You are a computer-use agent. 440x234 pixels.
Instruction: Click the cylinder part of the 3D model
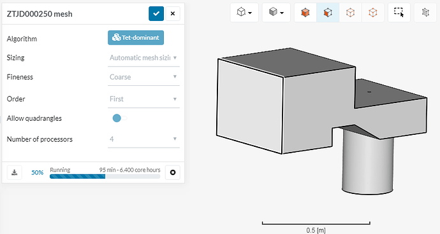[367, 165]
